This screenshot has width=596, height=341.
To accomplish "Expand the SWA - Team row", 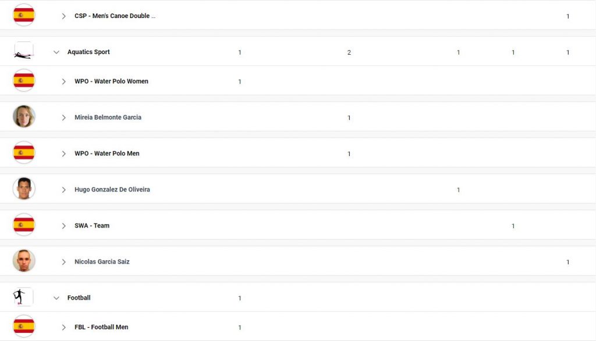I will pos(63,226).
